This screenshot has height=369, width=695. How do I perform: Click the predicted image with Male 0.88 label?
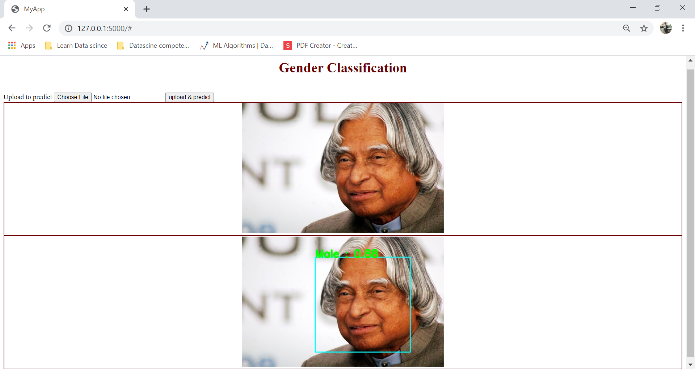343,301
